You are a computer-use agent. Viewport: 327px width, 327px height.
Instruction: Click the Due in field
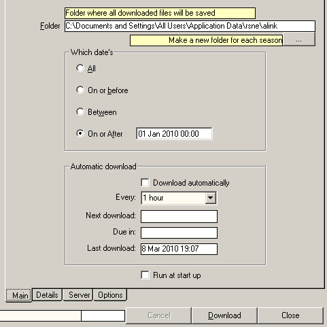(x=179, y=233)
